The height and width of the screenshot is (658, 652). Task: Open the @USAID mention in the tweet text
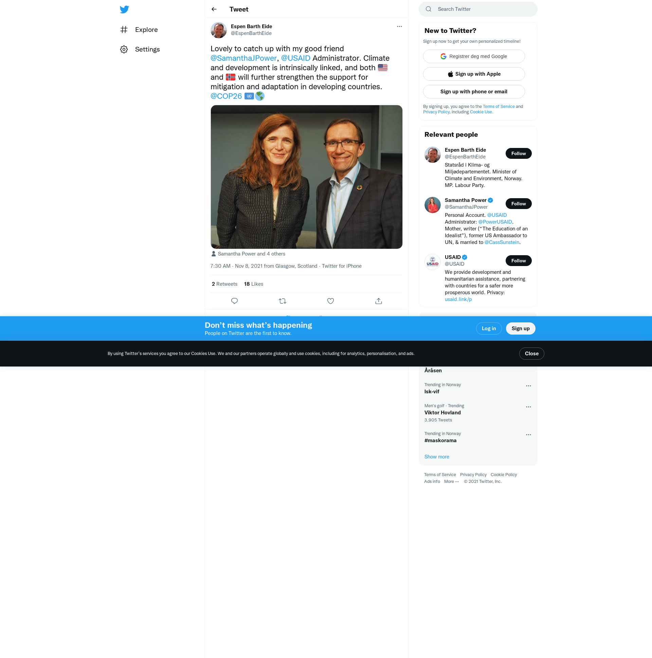click(295, 58)
